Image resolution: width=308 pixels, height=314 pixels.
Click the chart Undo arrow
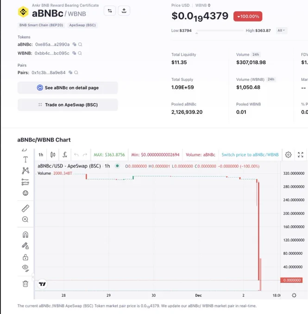(x=76, y=155)
